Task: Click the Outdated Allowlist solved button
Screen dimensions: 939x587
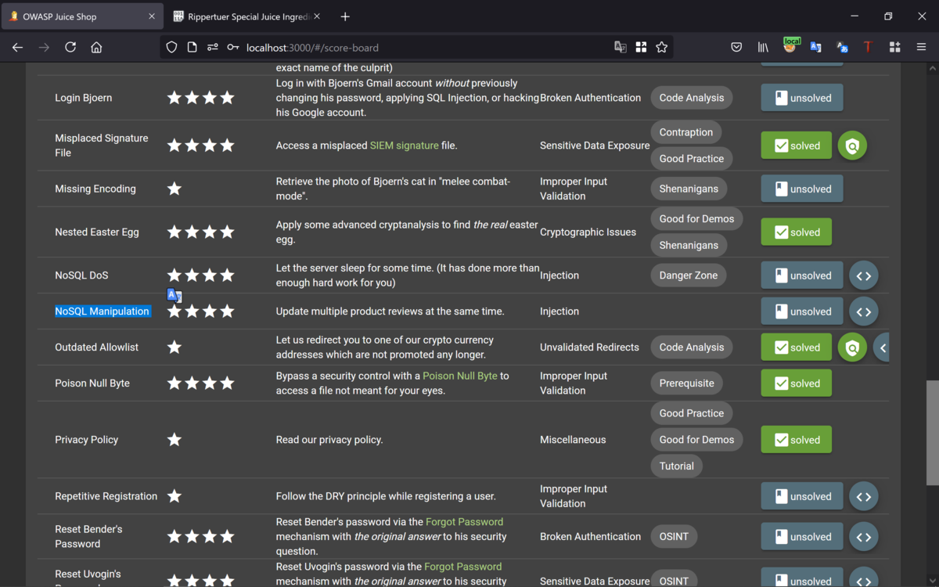Action: coord(797,348)
